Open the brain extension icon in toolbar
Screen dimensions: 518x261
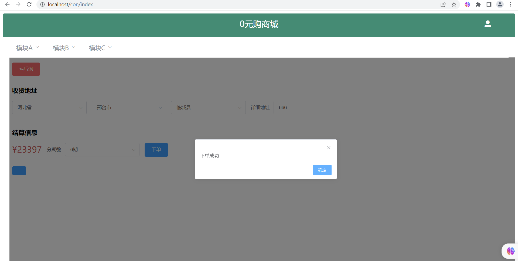pos(467,4)
